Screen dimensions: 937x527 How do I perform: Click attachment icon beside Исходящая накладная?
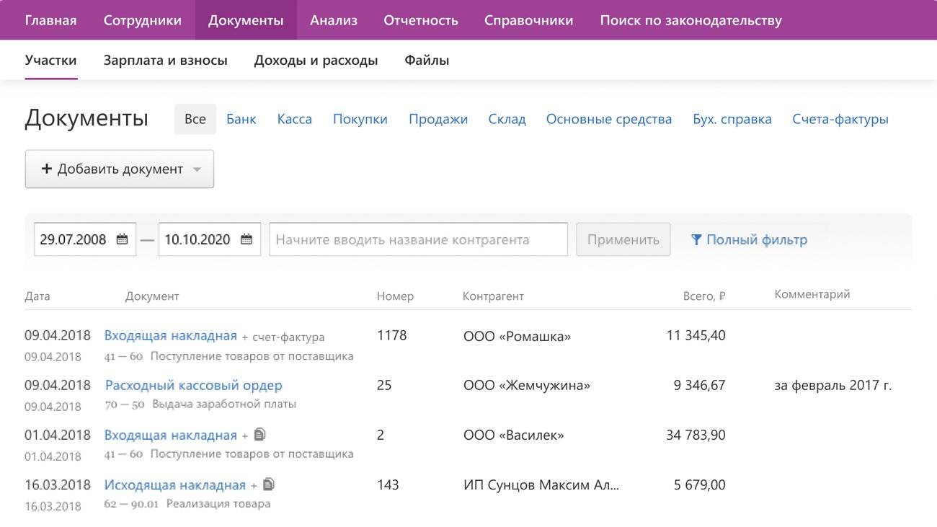pyautogui.click(x=269, y=484)
